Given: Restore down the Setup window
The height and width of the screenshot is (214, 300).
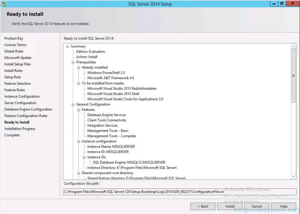Looking at the screenshot, I should [282, 4].
